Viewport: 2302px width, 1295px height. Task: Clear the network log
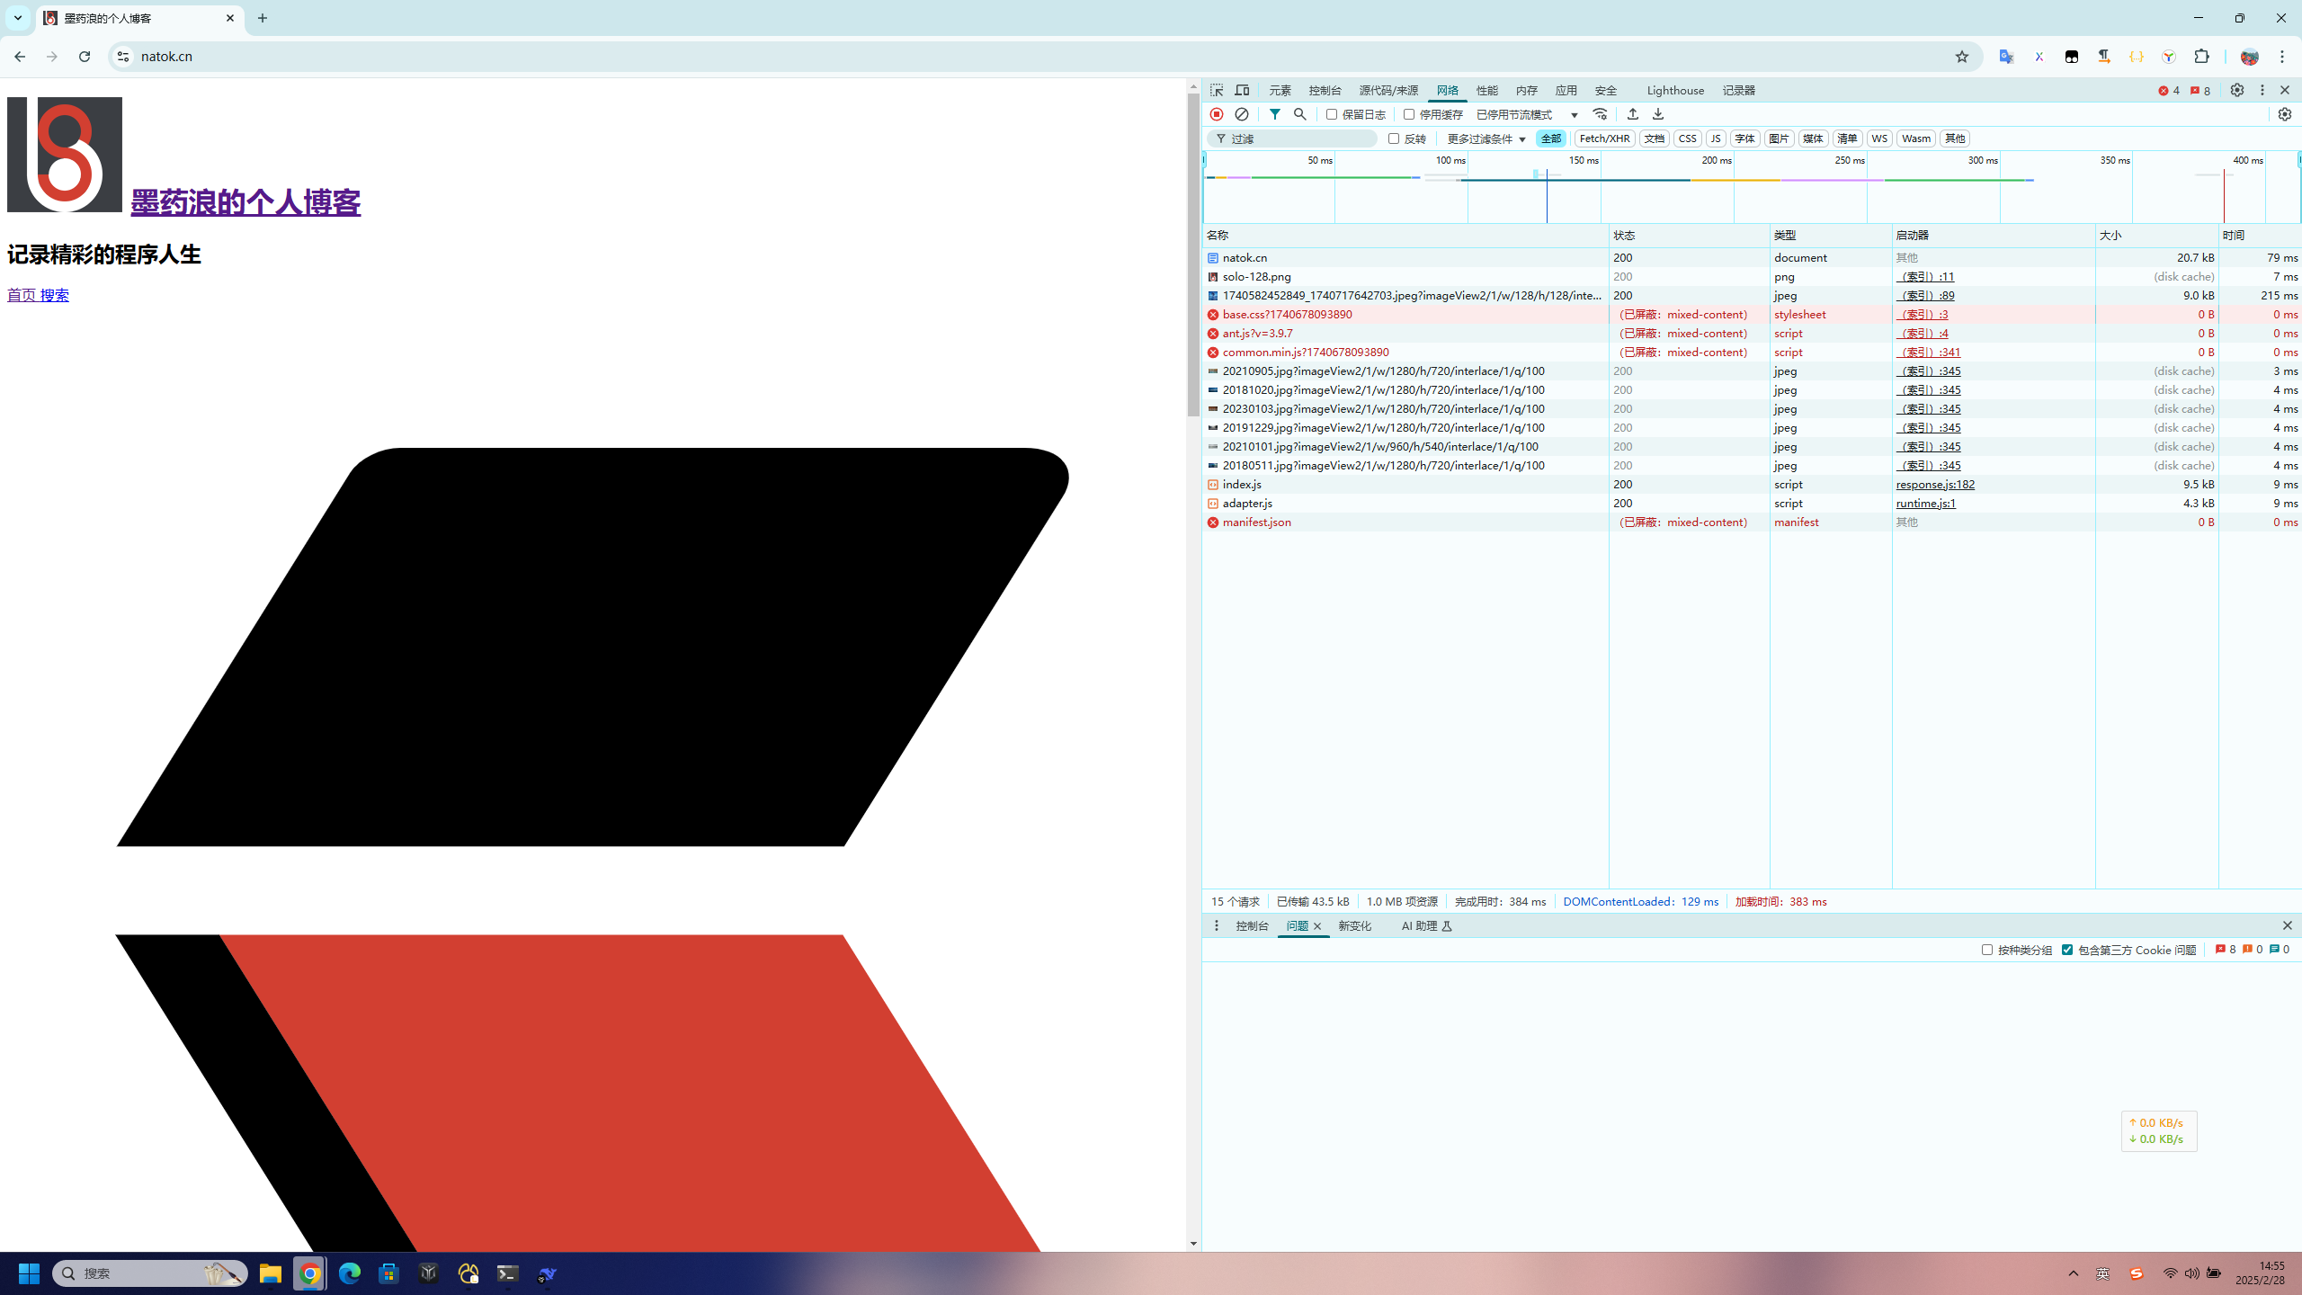1242,114
